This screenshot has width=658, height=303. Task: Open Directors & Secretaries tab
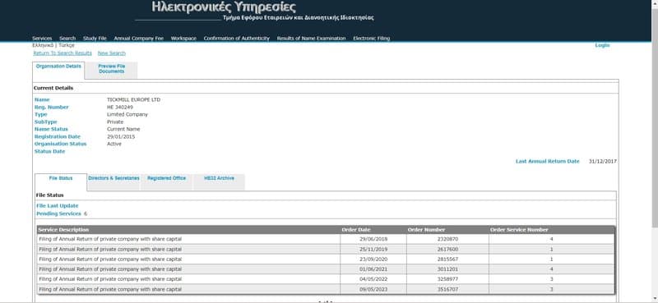114,178
